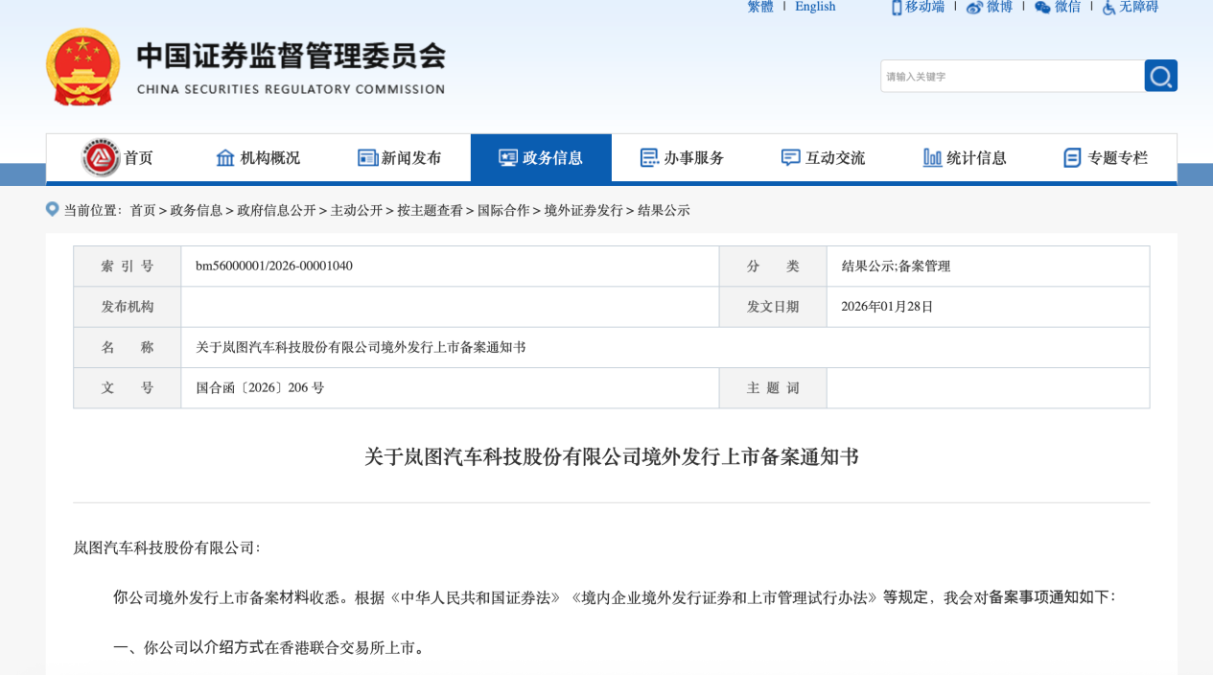Open the 移动端 mobile phone icon

pyautogui.click(x=896, y=7)
